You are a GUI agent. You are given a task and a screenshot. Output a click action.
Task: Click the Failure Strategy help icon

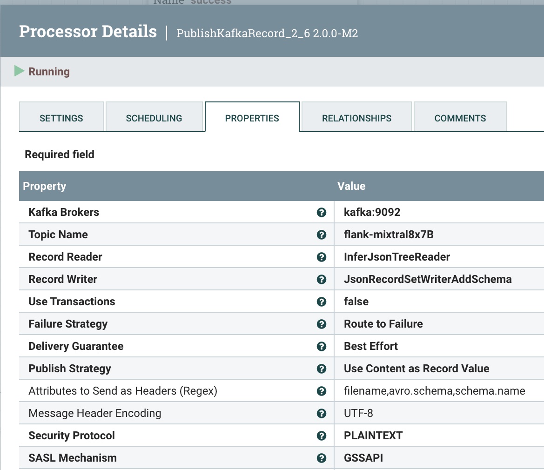pos(321,324)
